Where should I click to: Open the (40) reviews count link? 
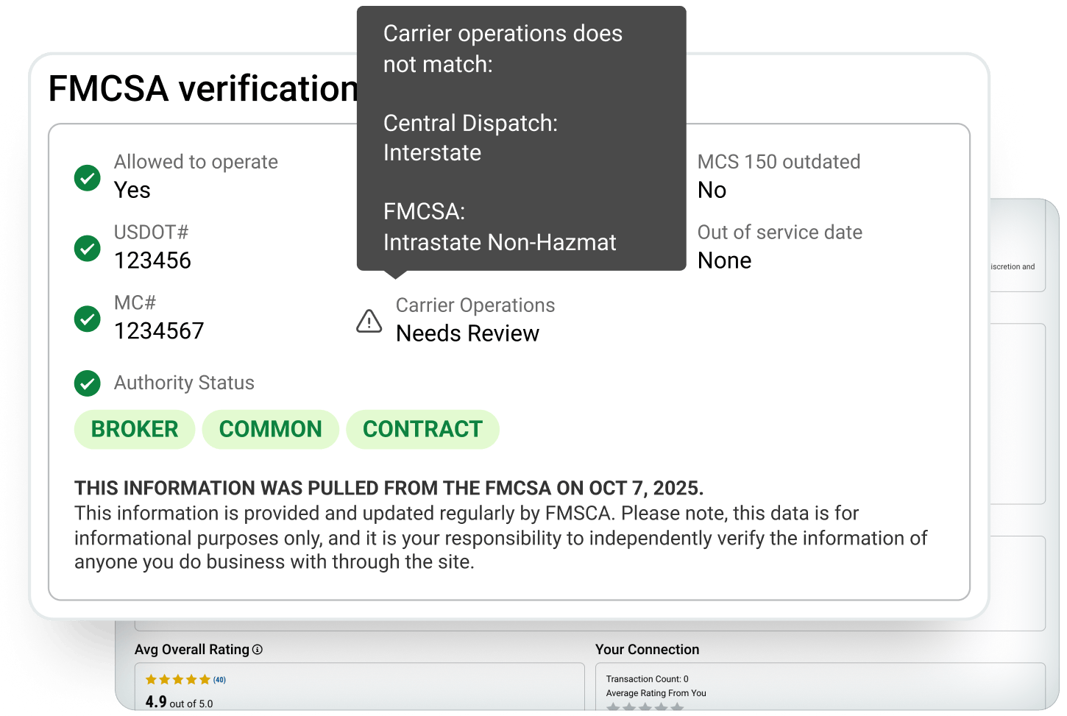coord(220,680)
